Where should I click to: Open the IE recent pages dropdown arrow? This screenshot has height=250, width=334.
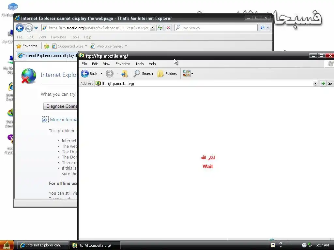click(36, 28)
